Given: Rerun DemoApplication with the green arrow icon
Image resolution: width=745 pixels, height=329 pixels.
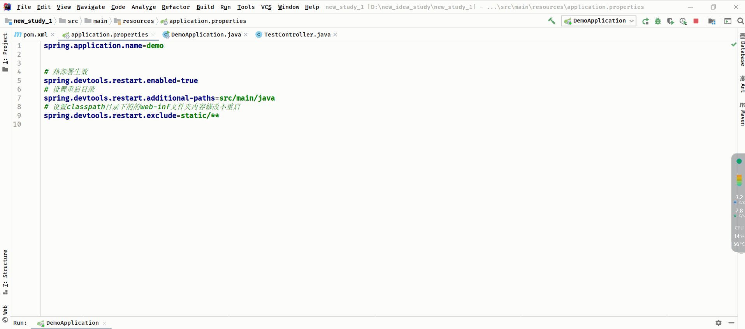Looking at the screenshot, I should [x=645, y=21].
